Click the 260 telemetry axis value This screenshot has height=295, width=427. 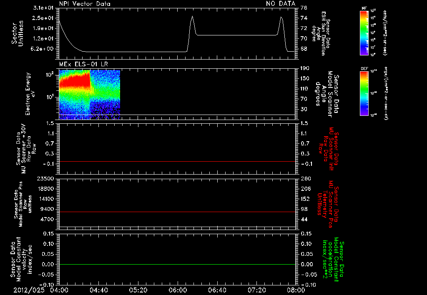(x=305, y=178)
